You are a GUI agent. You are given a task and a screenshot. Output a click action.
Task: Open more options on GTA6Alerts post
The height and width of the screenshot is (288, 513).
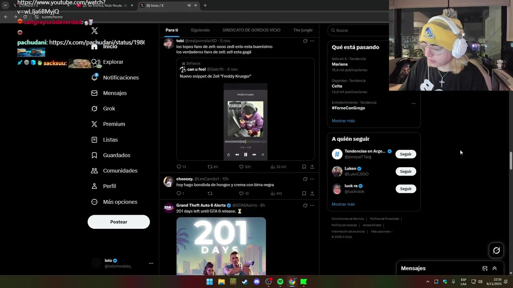click(312, 206)
